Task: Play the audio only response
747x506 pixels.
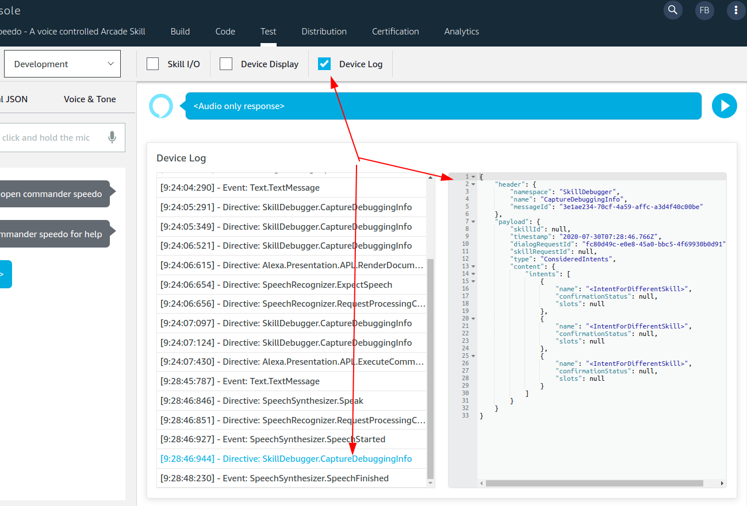Action: click(725, 106)
